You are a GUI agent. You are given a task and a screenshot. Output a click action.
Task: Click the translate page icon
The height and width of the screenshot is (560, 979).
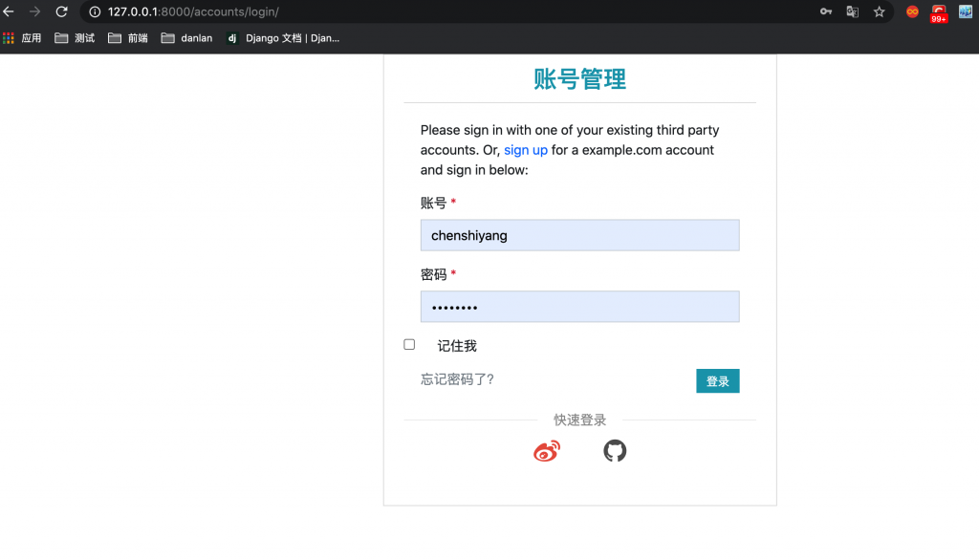[852, 11]
